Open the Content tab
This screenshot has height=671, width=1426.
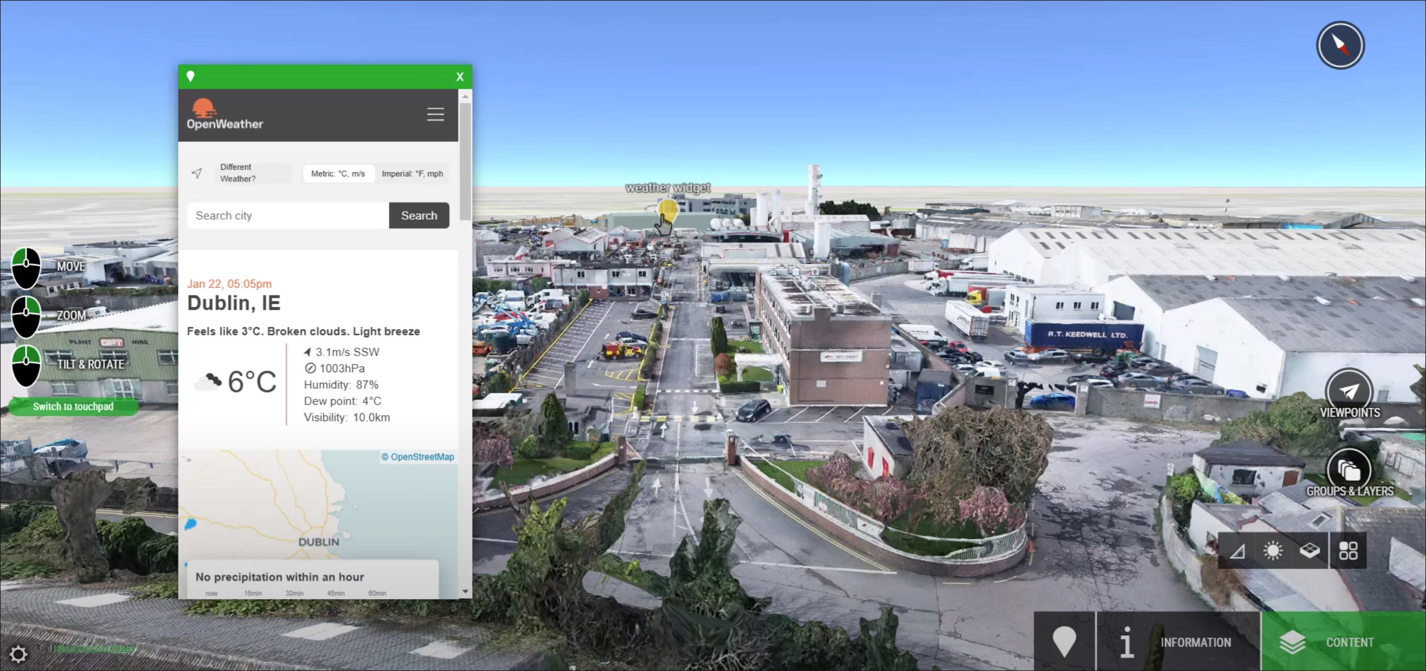tap(1344, 642)
